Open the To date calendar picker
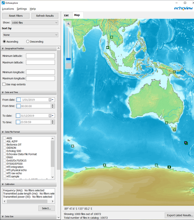 click(x=51, y=116)
